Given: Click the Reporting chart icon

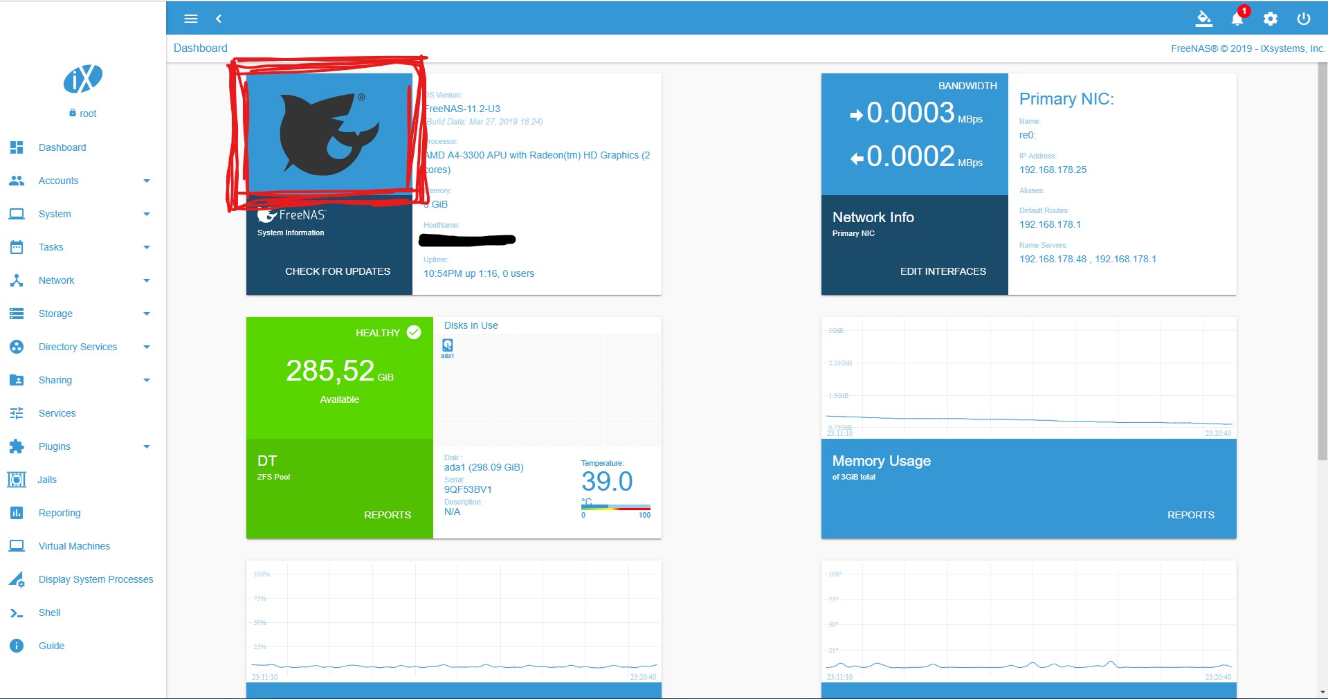Looking at the screenshot, I should click(x=17, y=513).
